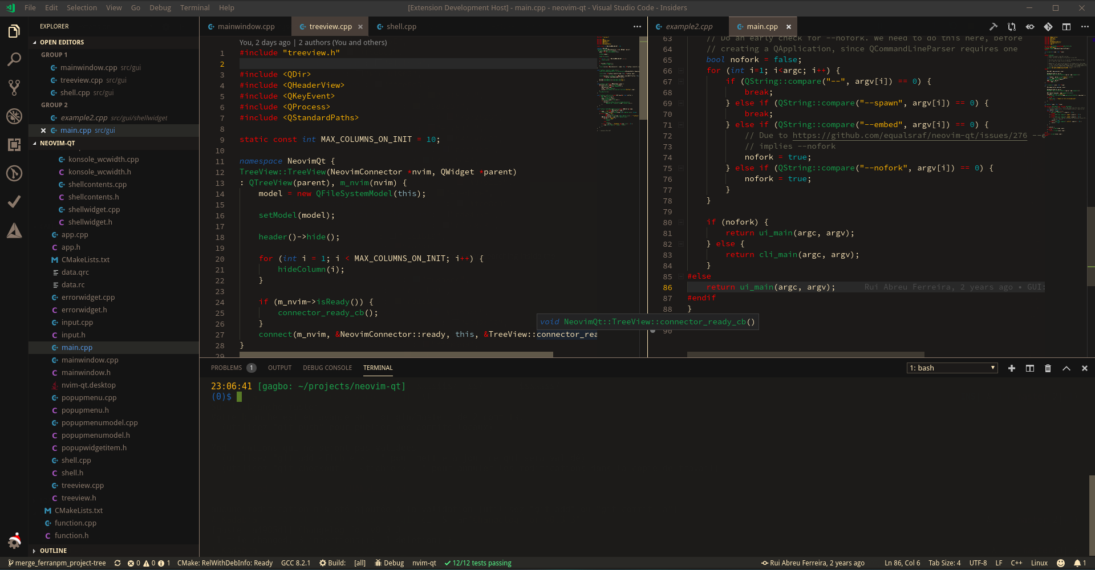
Task: Click the hammer build icon in editor toolbar
Action: click(x=993, y=27)
